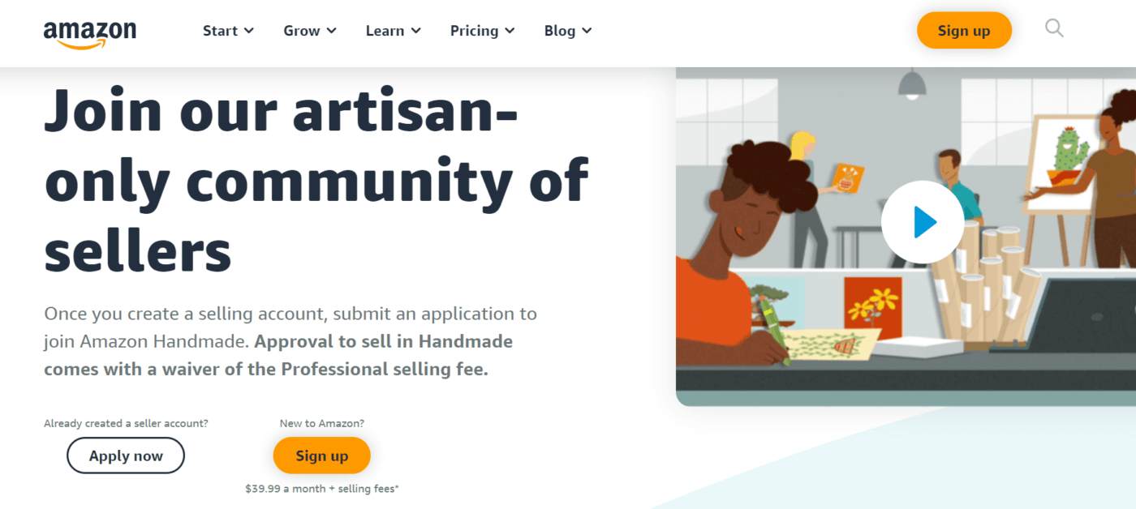Click the Amazon logo

tap(89, 32)
